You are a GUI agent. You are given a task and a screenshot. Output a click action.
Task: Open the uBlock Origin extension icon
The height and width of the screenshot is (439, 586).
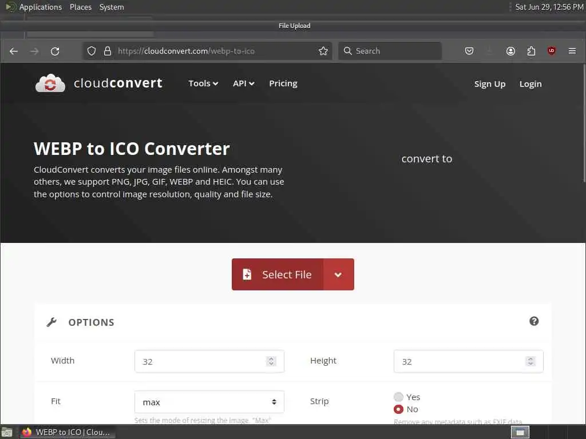click(552, 51)
